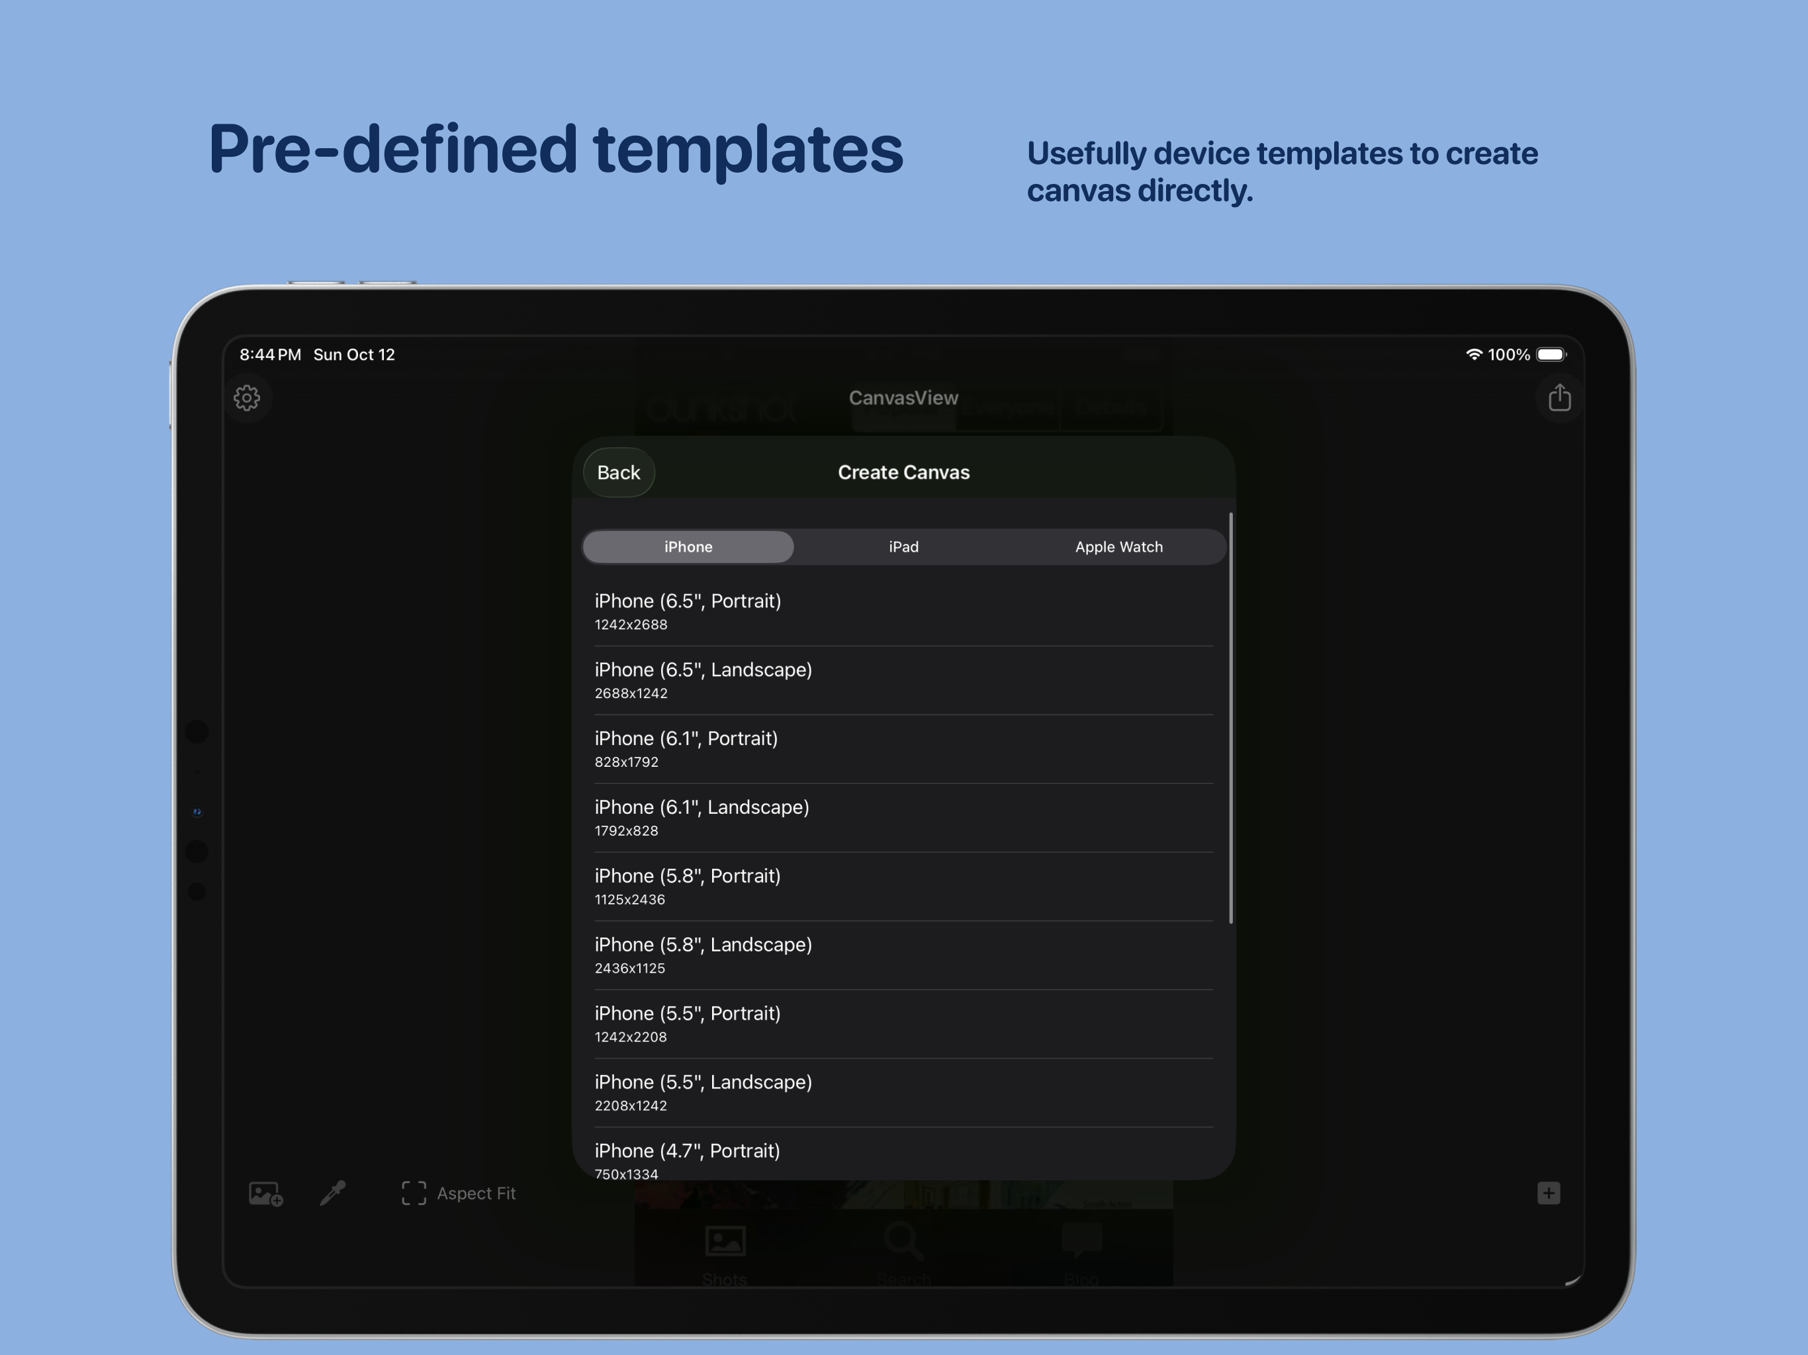This screenshot has height=1355, width=1808.
Task: Tap the CanvasView title
Action: pyautogui.click(x=903, y=398)
